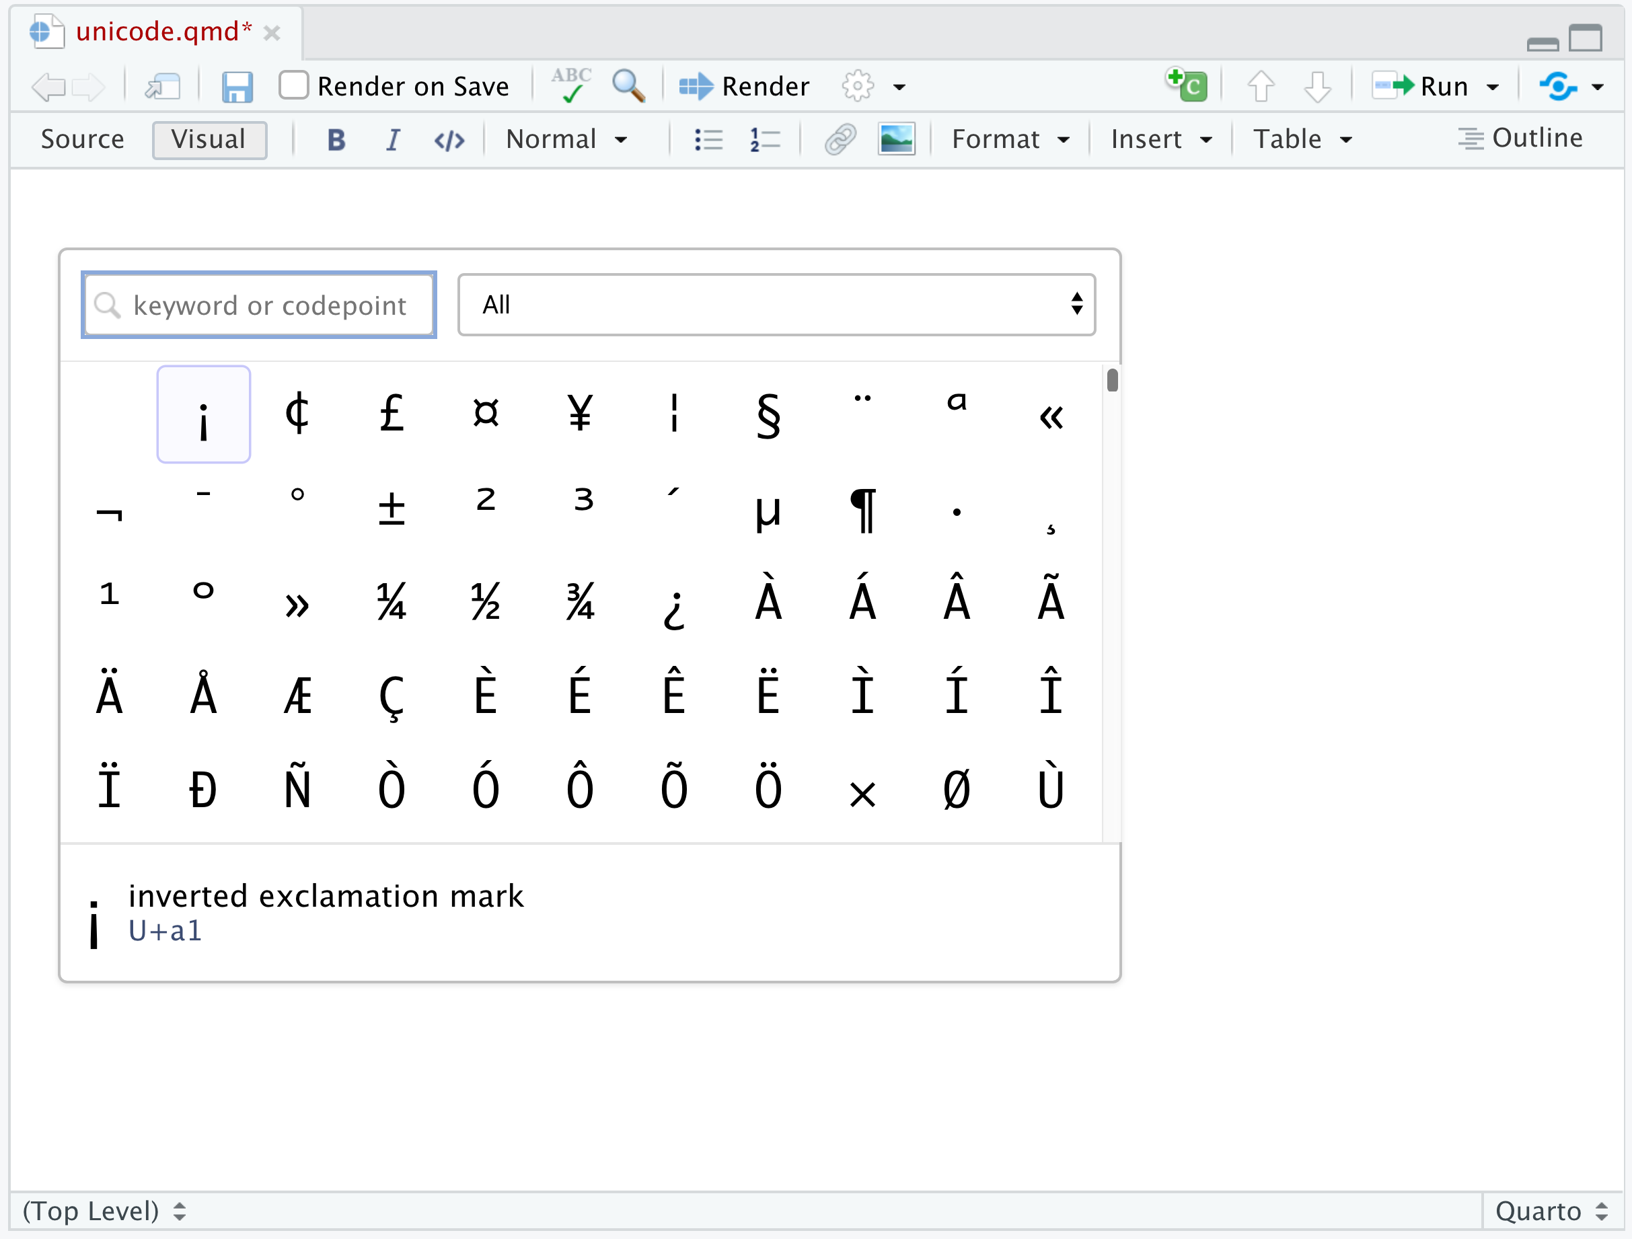This screenshot has width=1632, height=1239.
Task: Open the Format menu
Action: (x=1010, y=139)
